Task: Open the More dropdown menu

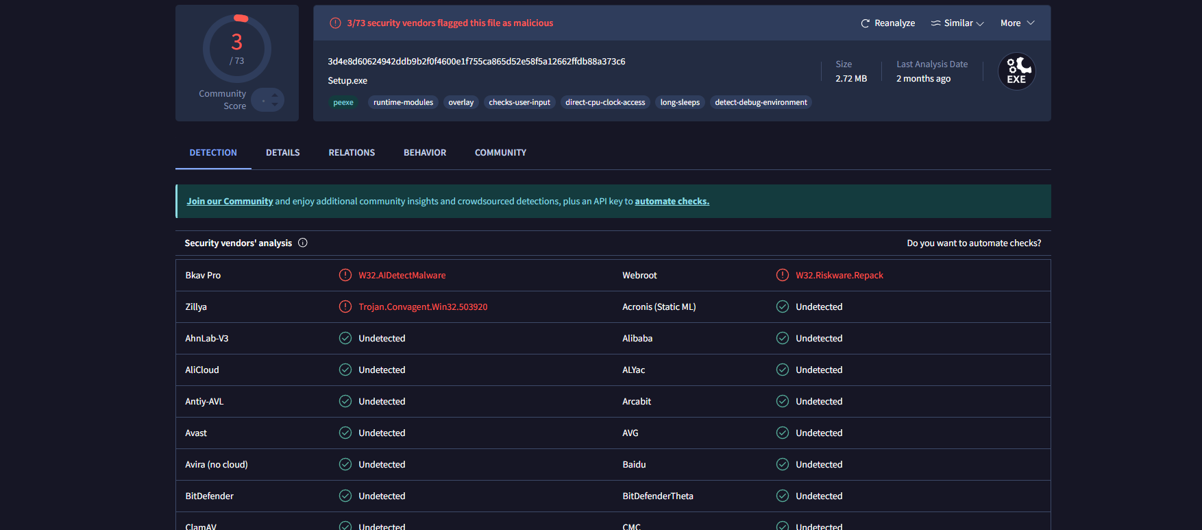Action: (x=1018, y=23)
